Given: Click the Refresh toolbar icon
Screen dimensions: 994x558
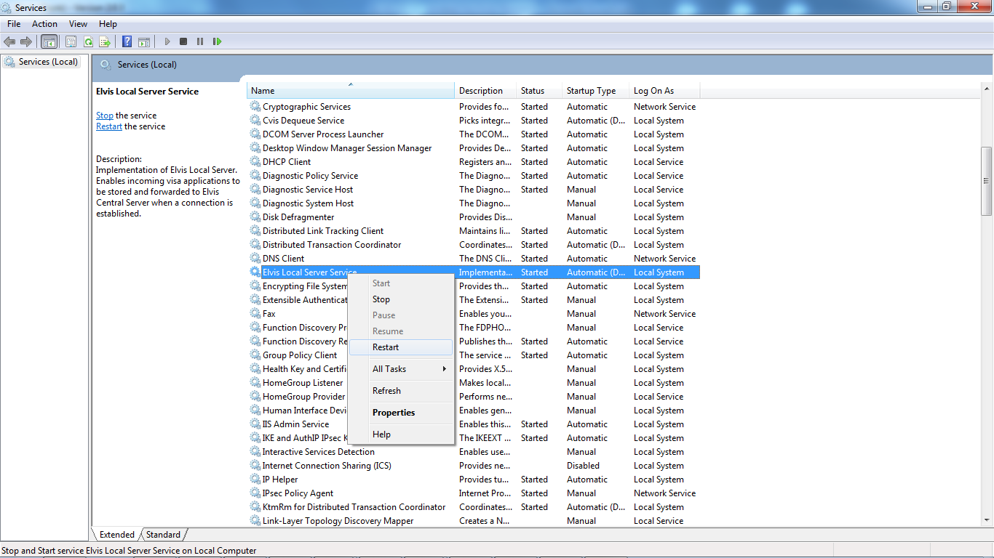Looking at the screenshot, I should pos(88,41).
